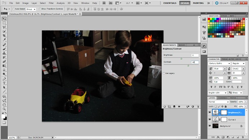Viewport: 249px width, 140px height.
Task: Hide the Background layer
Action: coord(210,126)
